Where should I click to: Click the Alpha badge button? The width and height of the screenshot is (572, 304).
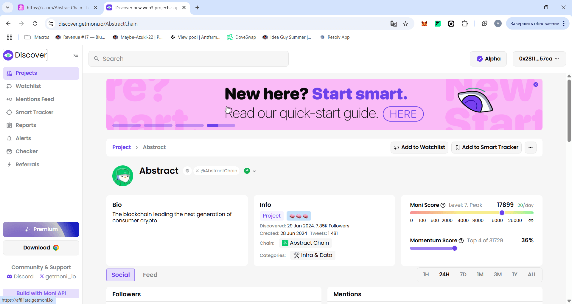tap(488, 59)
